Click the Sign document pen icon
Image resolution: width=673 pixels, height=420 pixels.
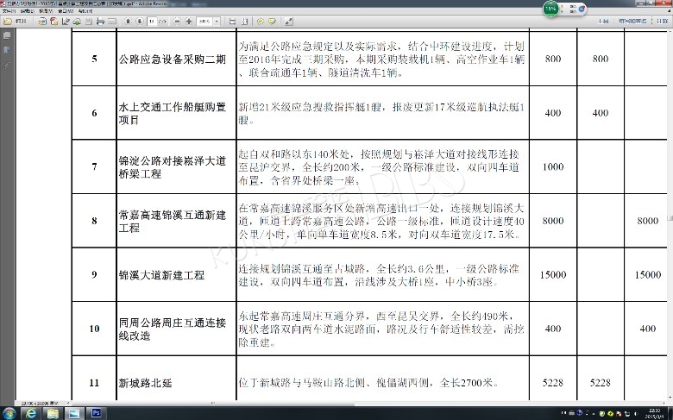tap(66, 21)
